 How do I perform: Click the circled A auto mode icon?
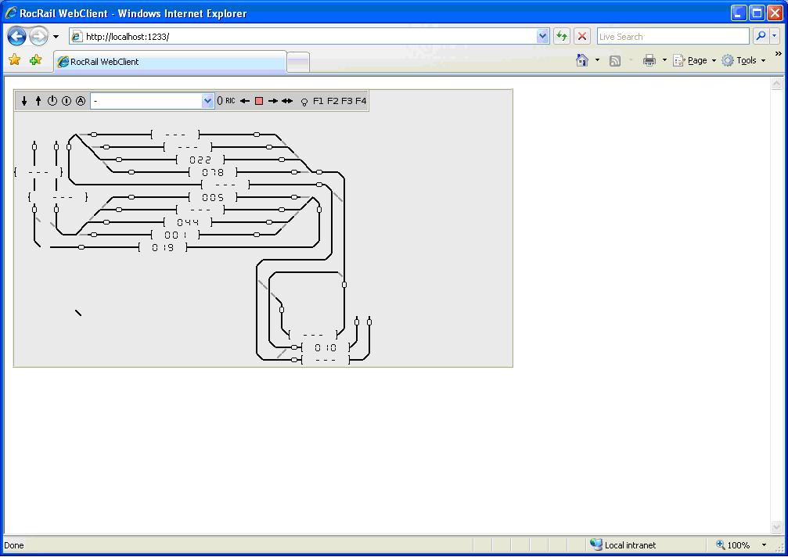pyautogui.click(x=80, y=101)
